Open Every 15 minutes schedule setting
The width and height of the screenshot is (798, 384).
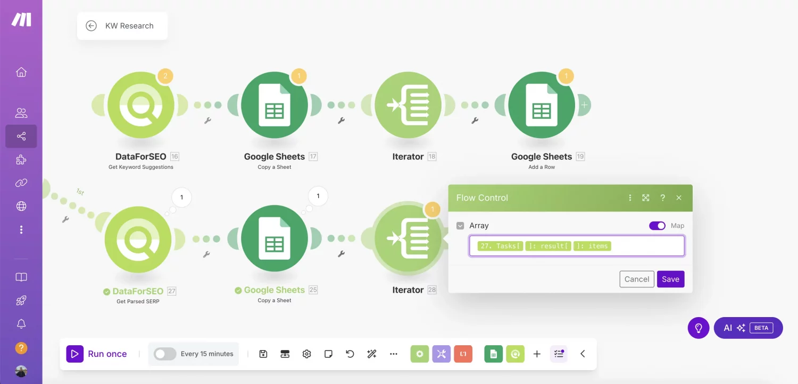click(x=207, y=354)
